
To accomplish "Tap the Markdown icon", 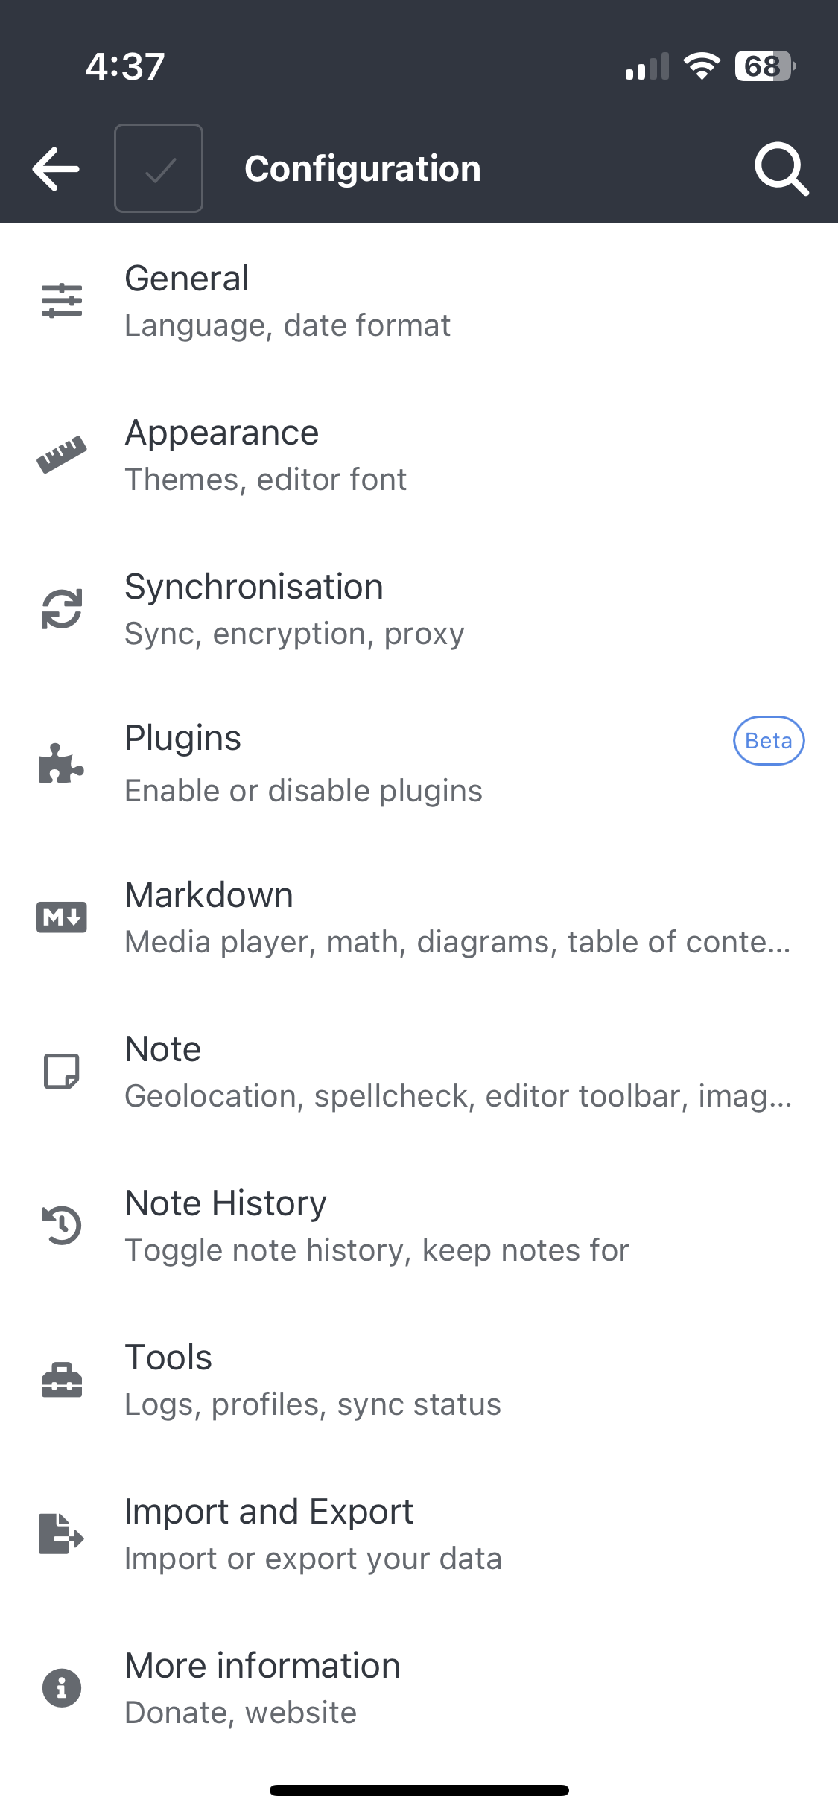I will pyautogui.click(x=62, y=917).
